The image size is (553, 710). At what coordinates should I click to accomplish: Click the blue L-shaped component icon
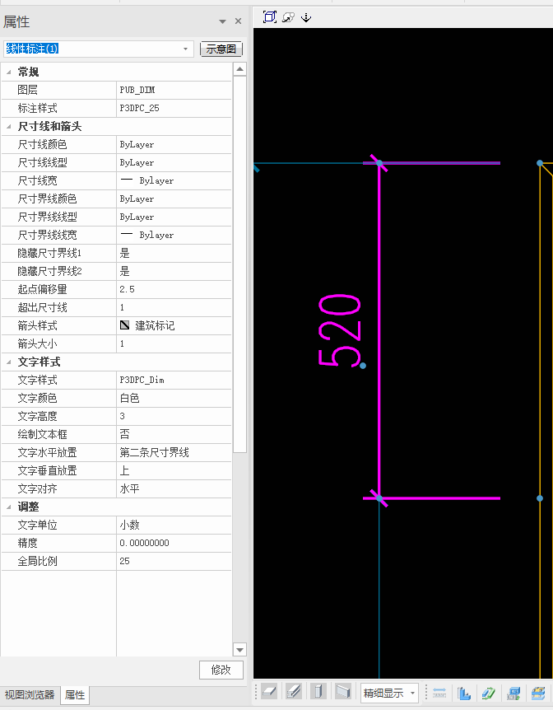point(464,693)
